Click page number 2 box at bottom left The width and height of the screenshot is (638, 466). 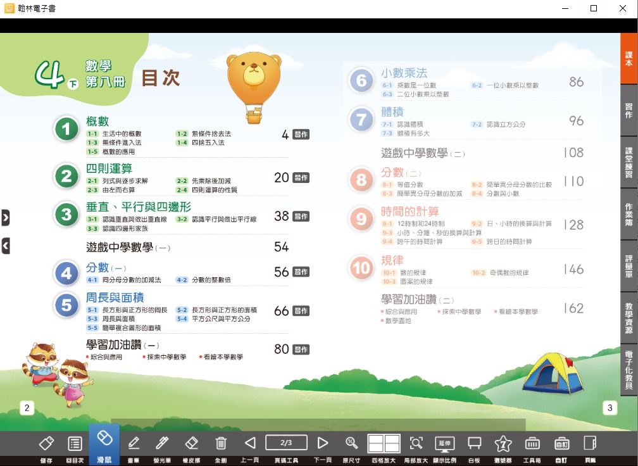click(x=27, y=408)
